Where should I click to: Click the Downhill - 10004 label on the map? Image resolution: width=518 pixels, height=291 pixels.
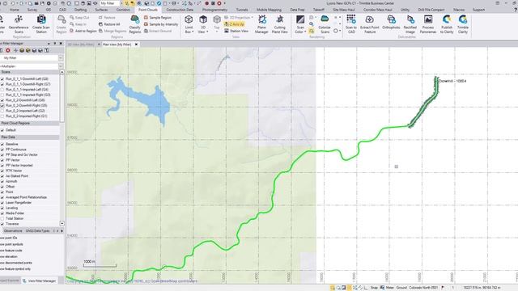pos(452,81)
